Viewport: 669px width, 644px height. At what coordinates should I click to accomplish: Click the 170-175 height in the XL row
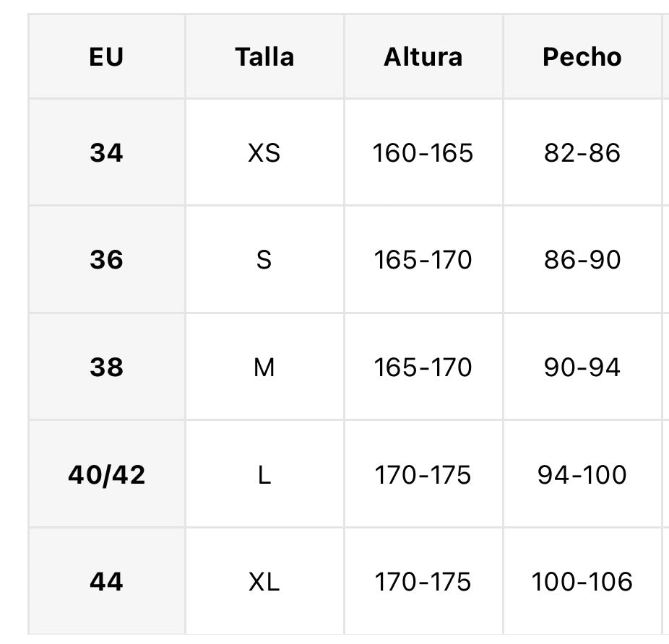point(423,581)
